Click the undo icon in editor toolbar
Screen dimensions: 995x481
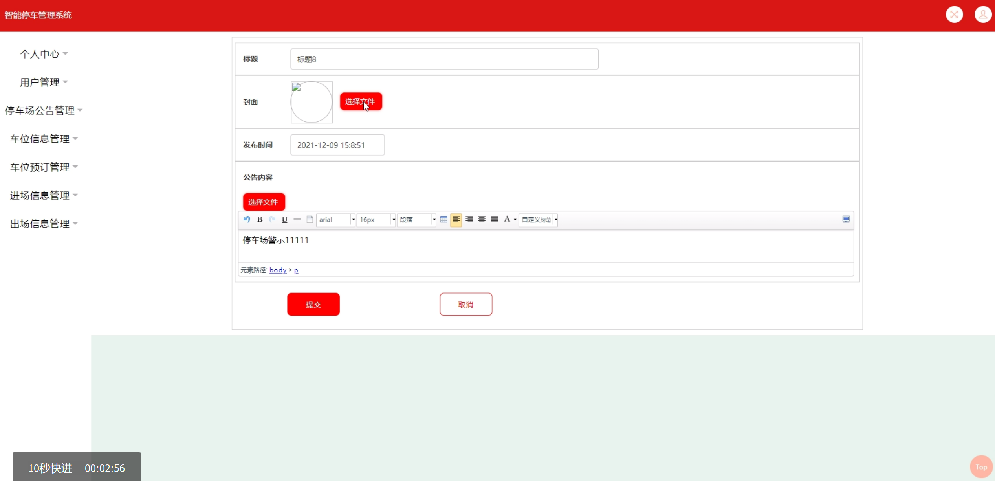click(x=247, y=219)
